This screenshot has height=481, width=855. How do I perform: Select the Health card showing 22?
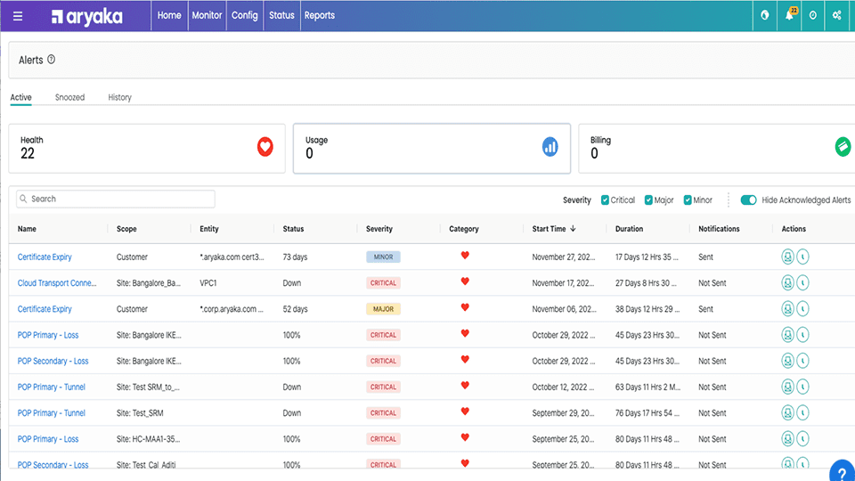click(147, 149)
